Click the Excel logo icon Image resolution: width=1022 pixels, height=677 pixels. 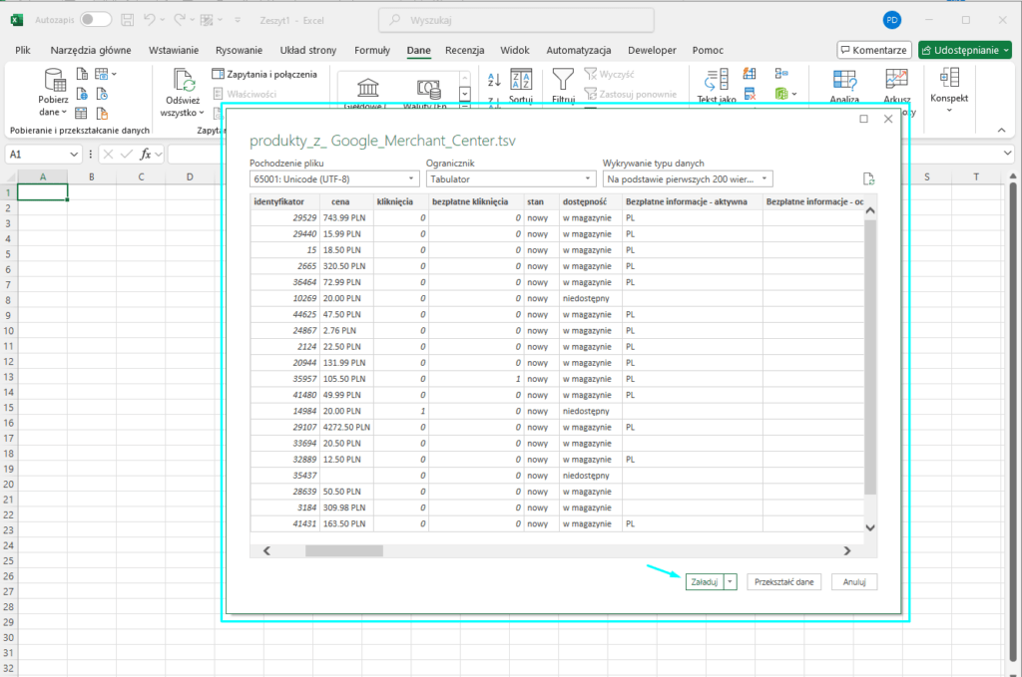pos(17,20)
